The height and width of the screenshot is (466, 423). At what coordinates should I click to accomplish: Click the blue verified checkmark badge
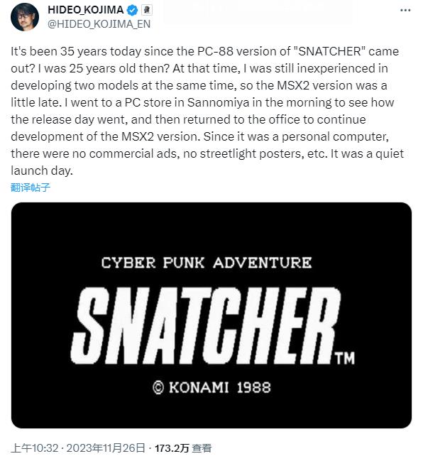coord(132,11)
